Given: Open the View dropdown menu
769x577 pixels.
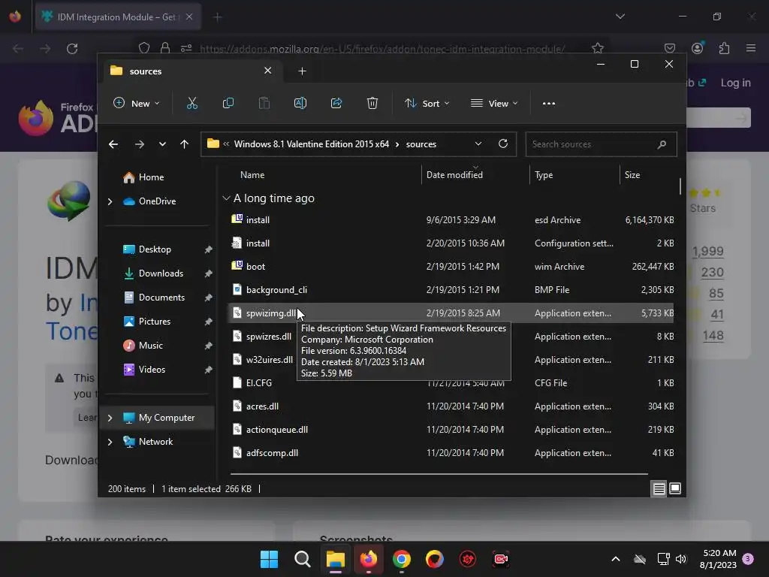Looking at the screenshot, I should (x=494, y=104).
